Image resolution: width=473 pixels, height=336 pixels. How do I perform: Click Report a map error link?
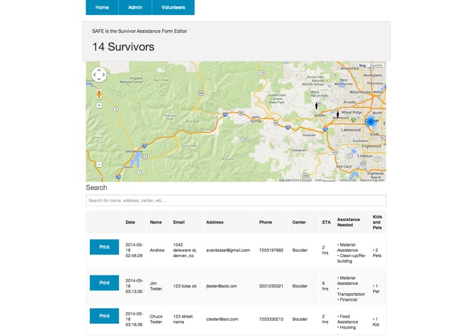pos(372,180)
